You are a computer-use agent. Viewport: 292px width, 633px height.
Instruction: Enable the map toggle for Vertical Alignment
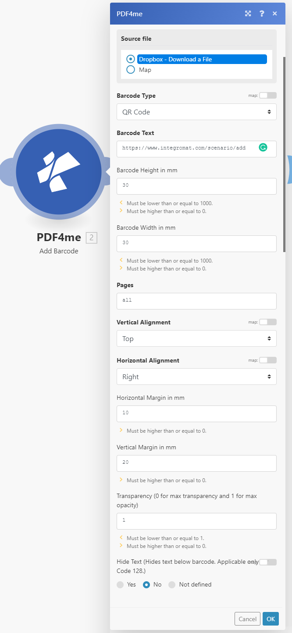(x=268, y=322)
